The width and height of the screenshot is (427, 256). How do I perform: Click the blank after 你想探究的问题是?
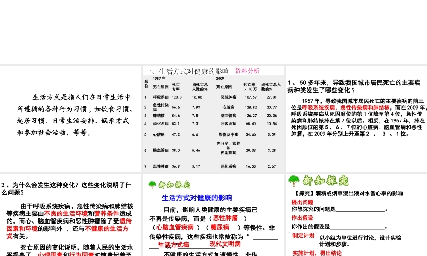tap(360, 209)
